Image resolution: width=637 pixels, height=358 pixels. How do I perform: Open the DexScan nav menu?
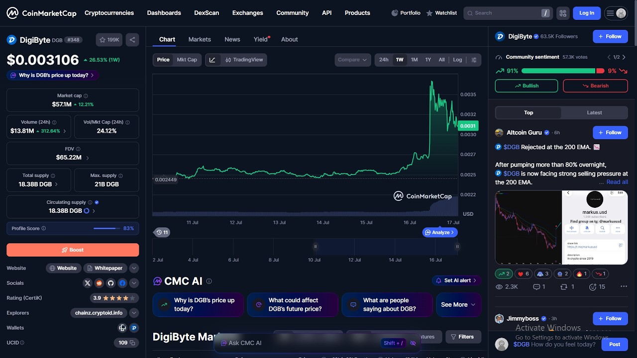click(x=207, y=13)
